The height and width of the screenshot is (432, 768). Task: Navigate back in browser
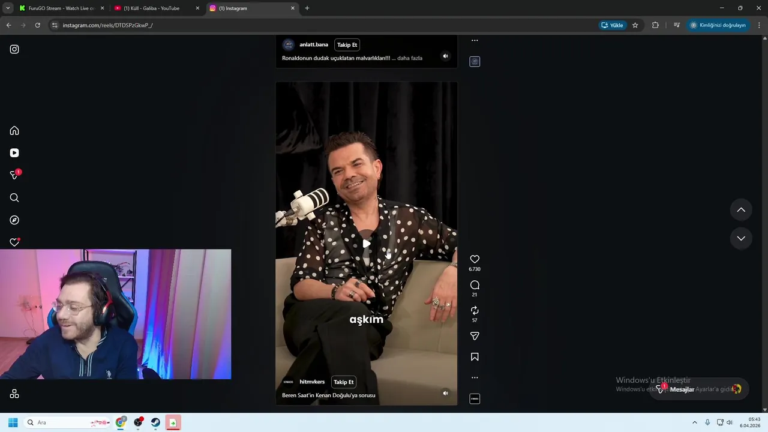8,25
